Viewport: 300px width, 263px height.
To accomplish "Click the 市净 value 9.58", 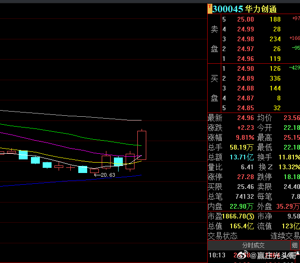I will (293, 217).
